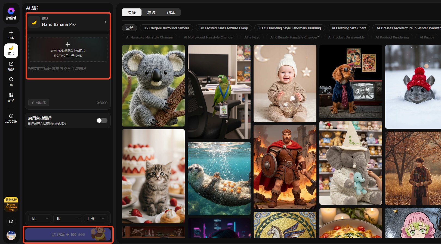
Task: Click the home icon in sidebar bottom
Action: [11, 221]
